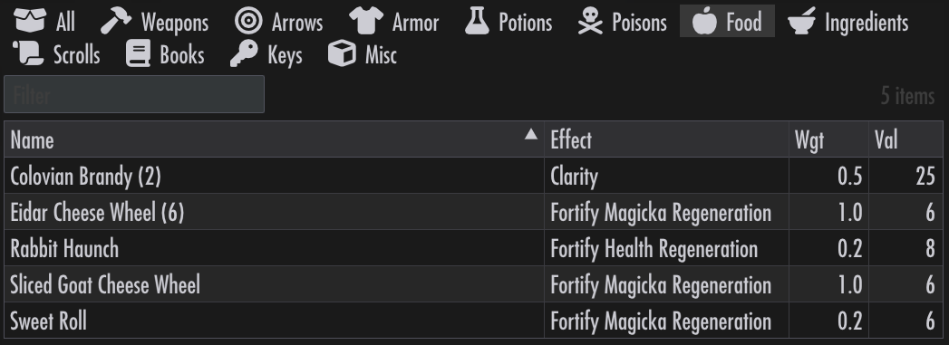Sort items by the Effect column header
The width and height of the screenshot is (949, 345).
(x=666, y=139)
